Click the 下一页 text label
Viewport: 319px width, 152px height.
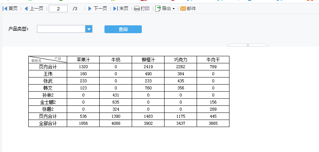coord(100,9)
